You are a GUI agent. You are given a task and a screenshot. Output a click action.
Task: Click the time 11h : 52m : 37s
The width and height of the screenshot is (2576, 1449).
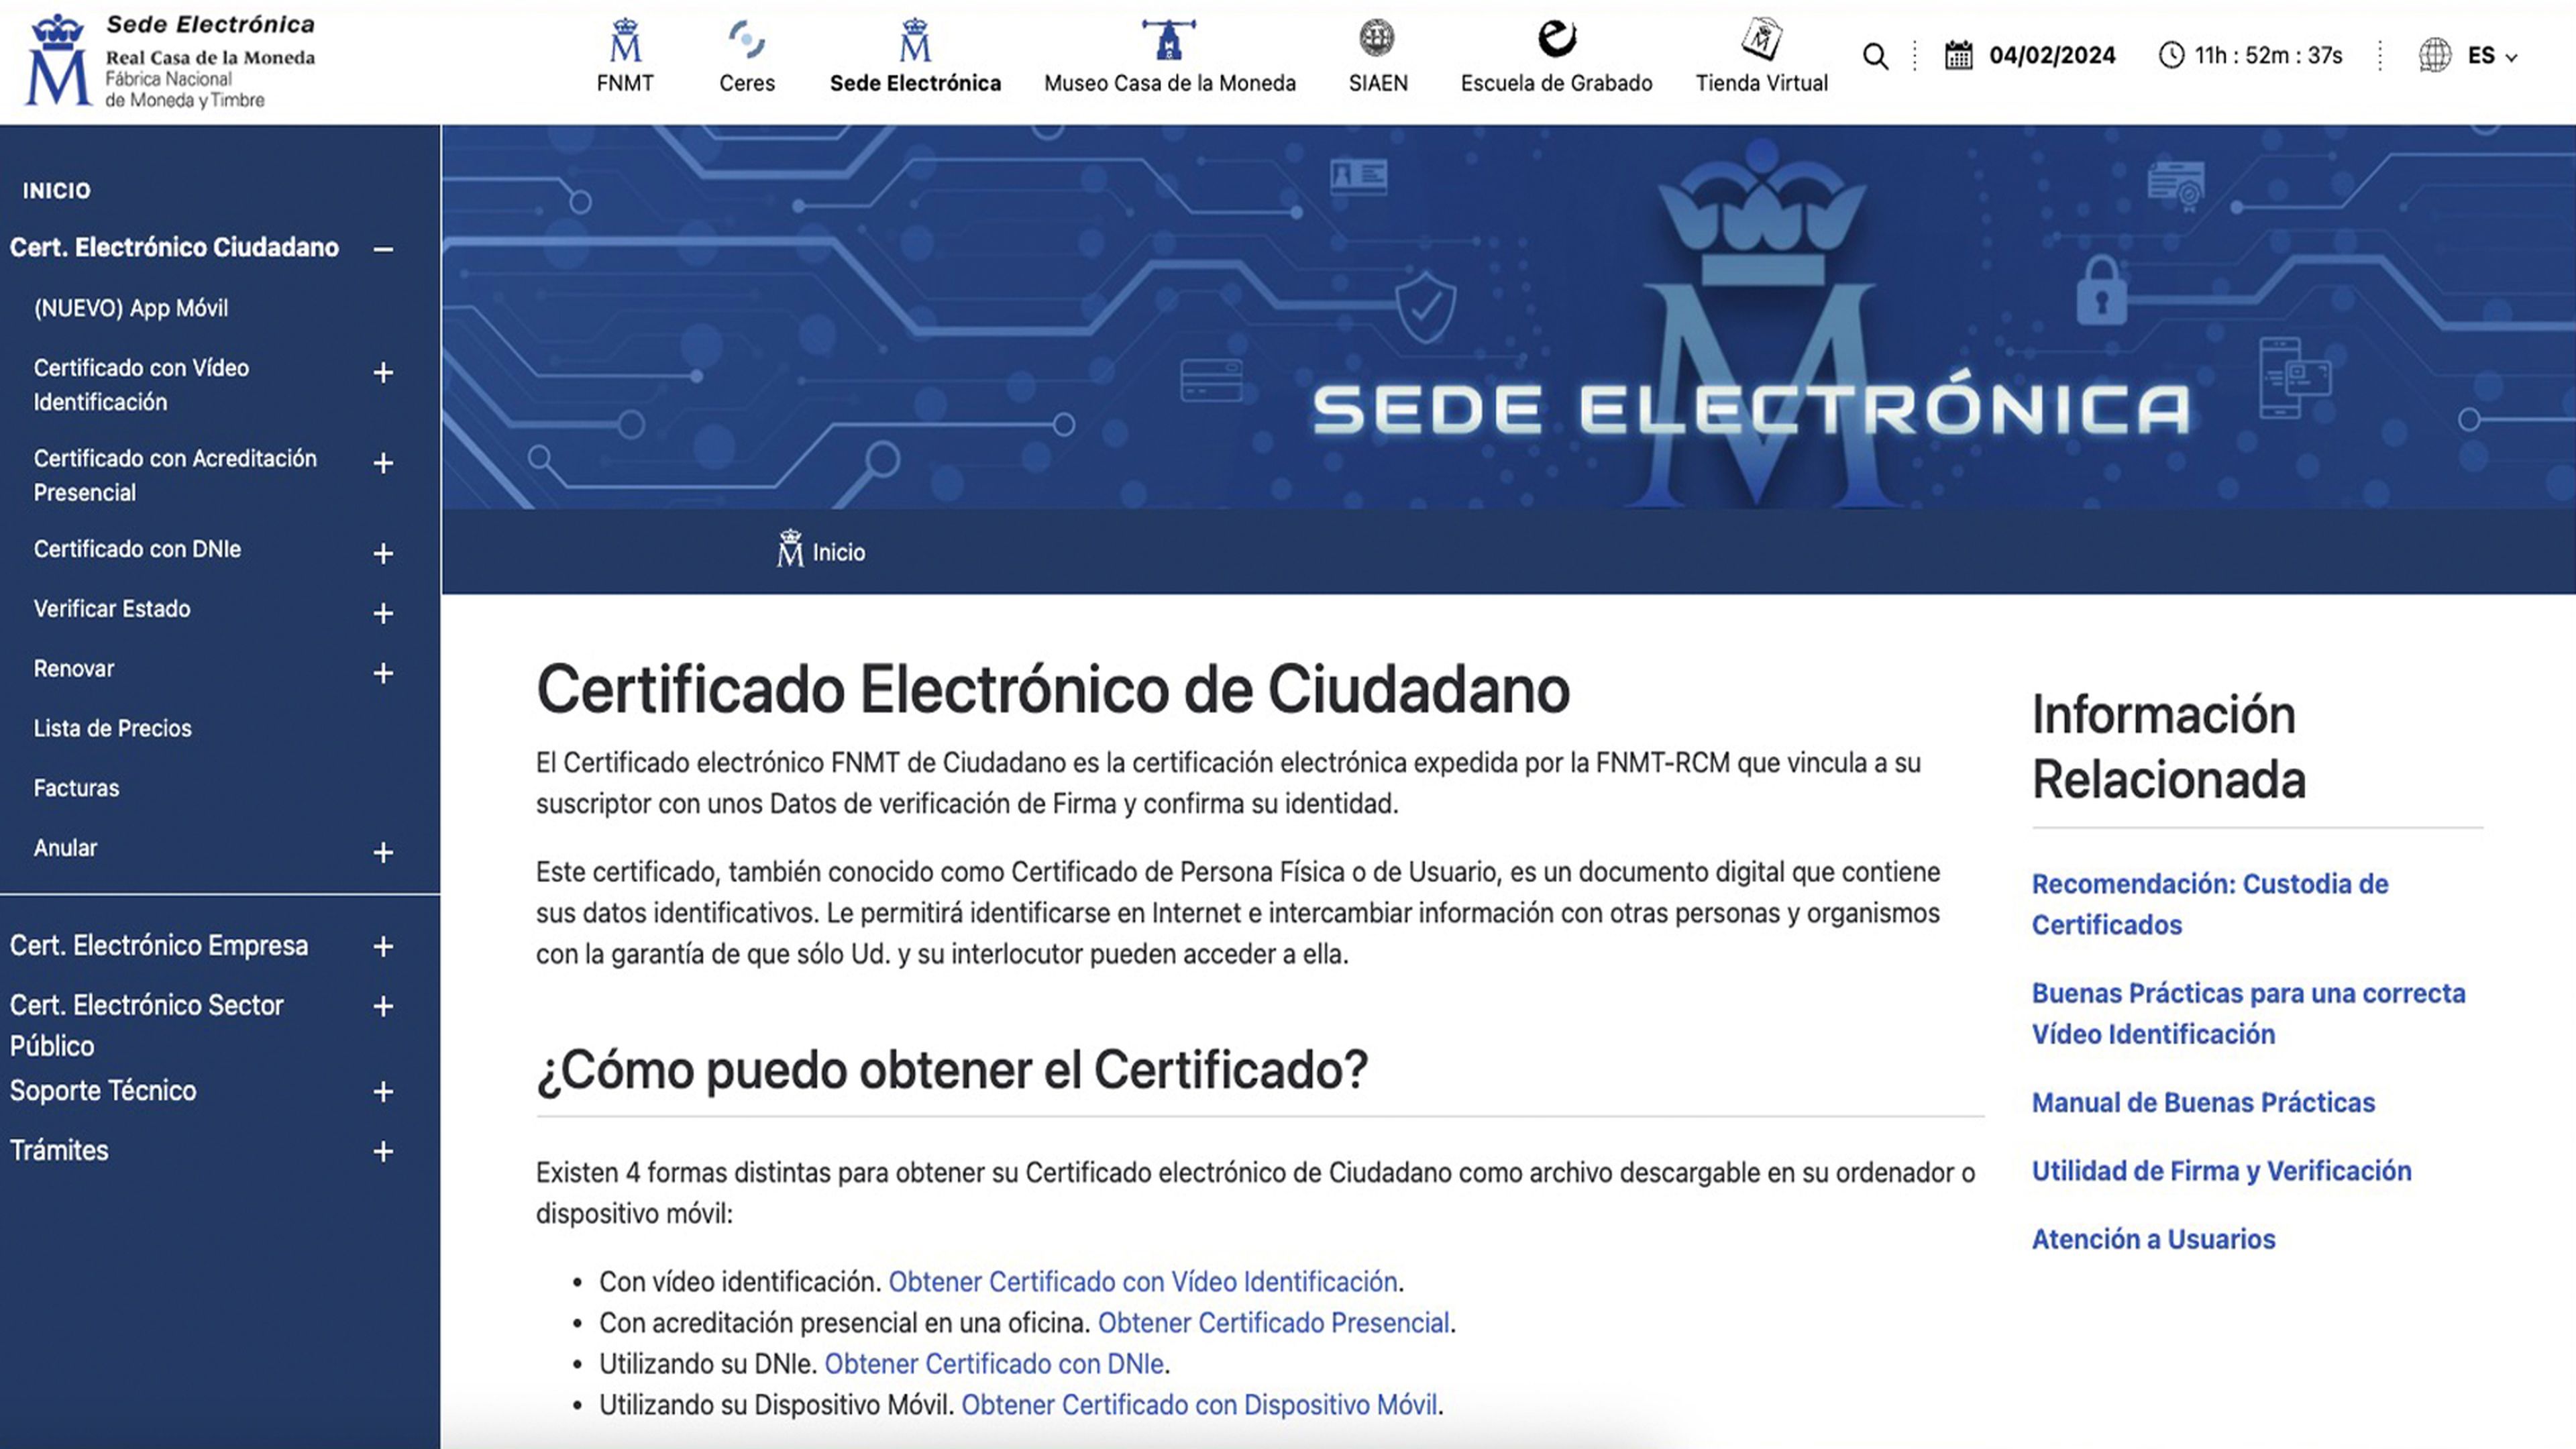2268,55
